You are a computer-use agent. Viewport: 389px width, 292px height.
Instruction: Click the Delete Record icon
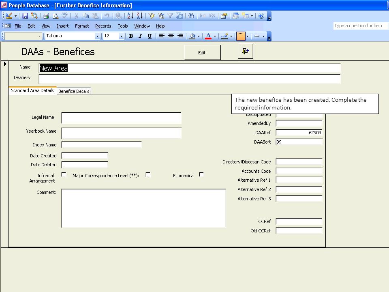coord(212,16)
